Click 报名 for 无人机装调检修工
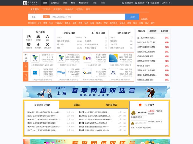Screen dimensions: 193x144 167,38
